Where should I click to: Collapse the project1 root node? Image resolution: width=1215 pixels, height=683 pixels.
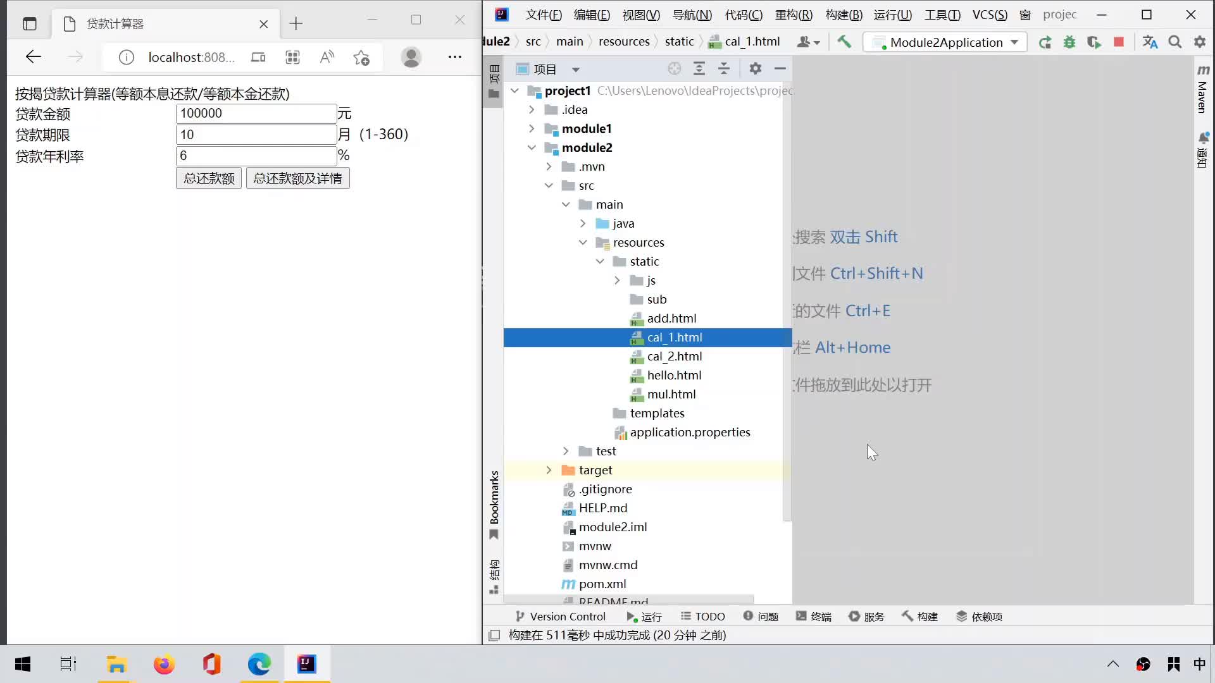(x=515, y=90)
